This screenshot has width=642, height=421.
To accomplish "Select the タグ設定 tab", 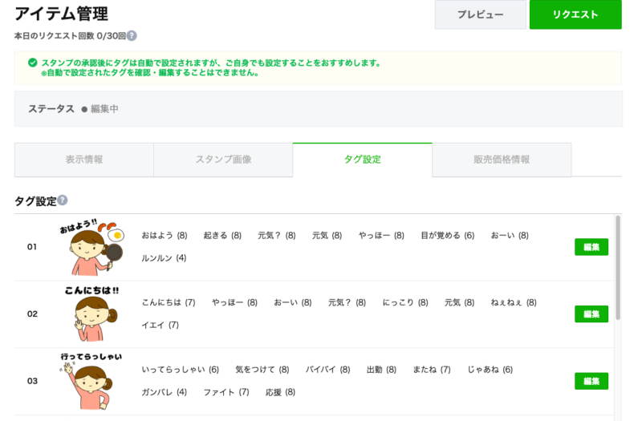I will [363, 160].
